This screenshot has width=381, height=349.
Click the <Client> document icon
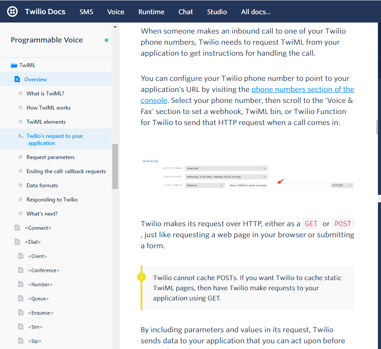click(x=21, y=256)
